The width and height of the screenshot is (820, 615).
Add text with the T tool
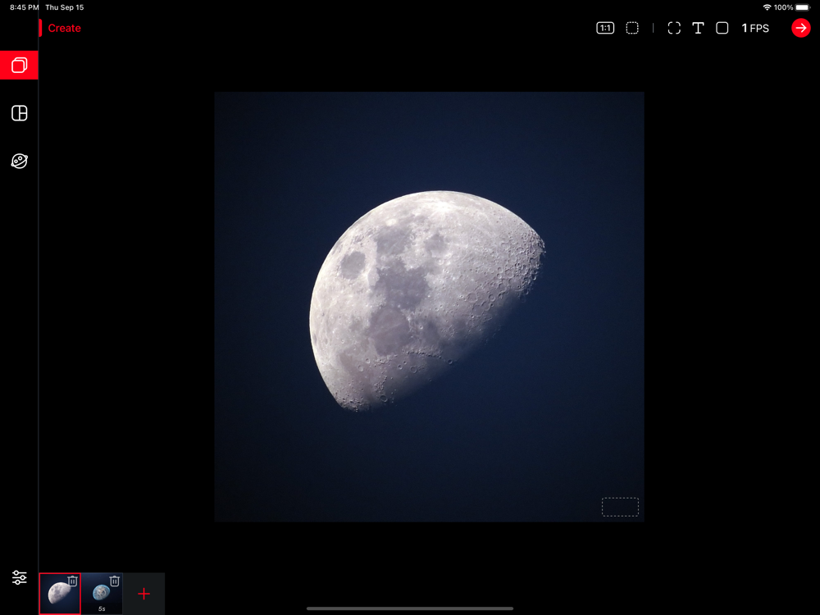[698, 28]
